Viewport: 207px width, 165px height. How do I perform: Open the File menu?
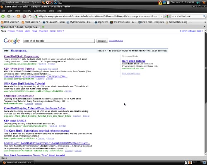click(3, 11)
